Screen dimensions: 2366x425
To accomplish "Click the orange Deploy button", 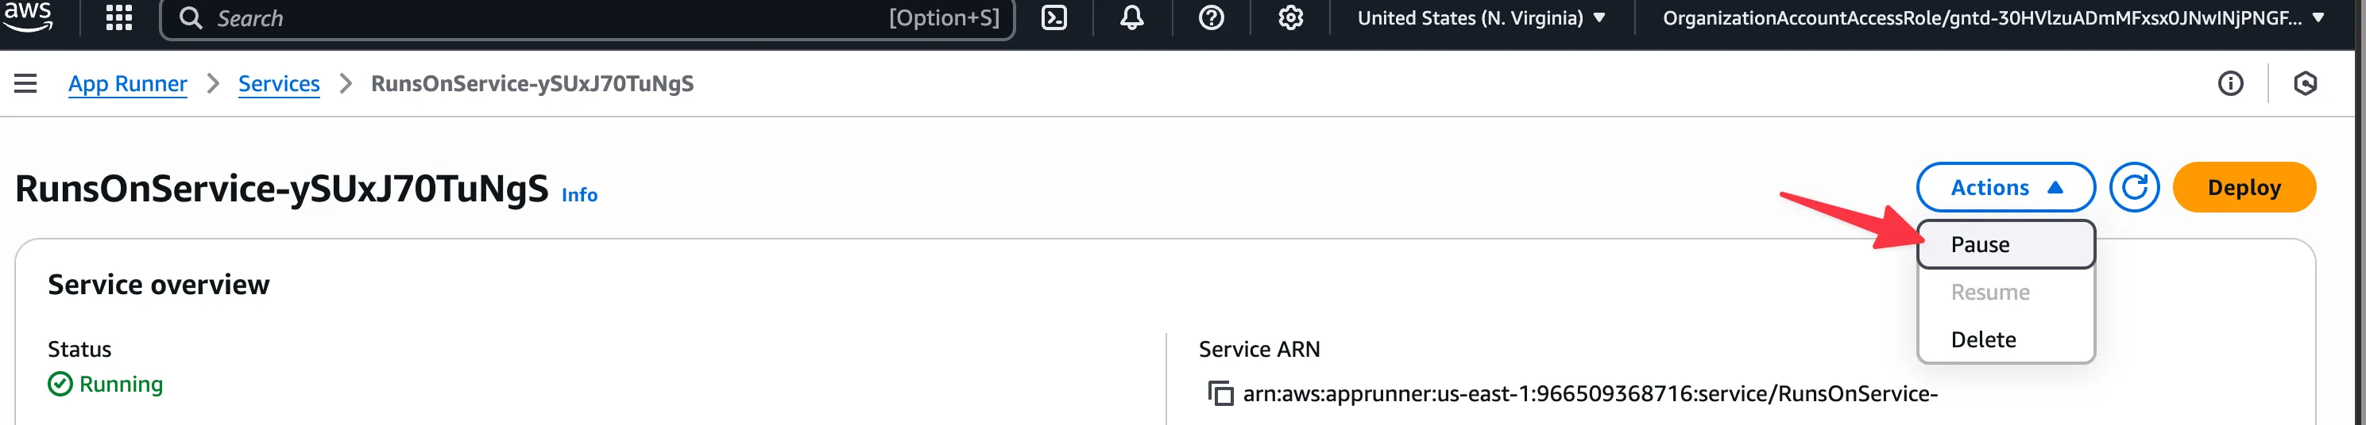I will click(x=2243, y=187).
